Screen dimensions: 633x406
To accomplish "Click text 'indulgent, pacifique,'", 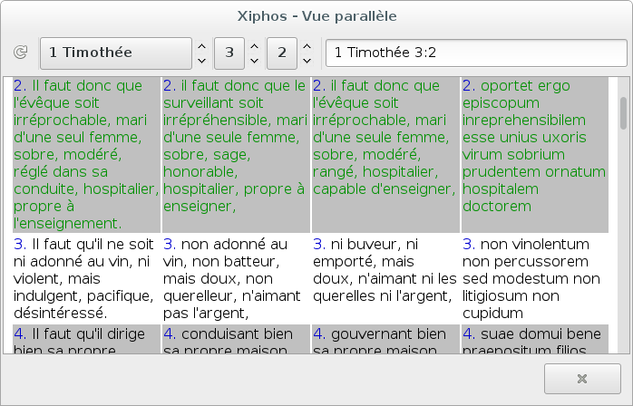I will coord(83,295).
